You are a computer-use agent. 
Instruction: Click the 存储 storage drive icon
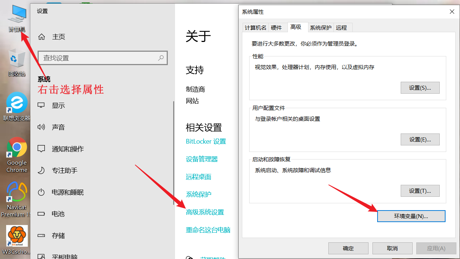41,235
